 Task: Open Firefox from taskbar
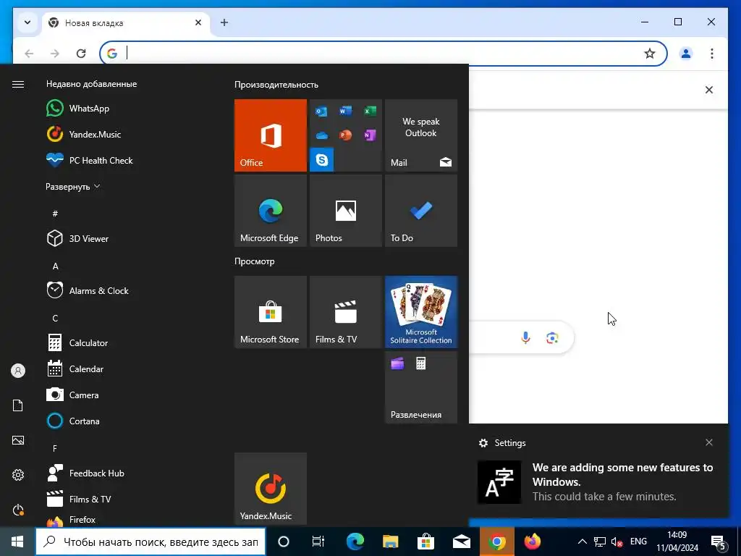pos(532,542)
